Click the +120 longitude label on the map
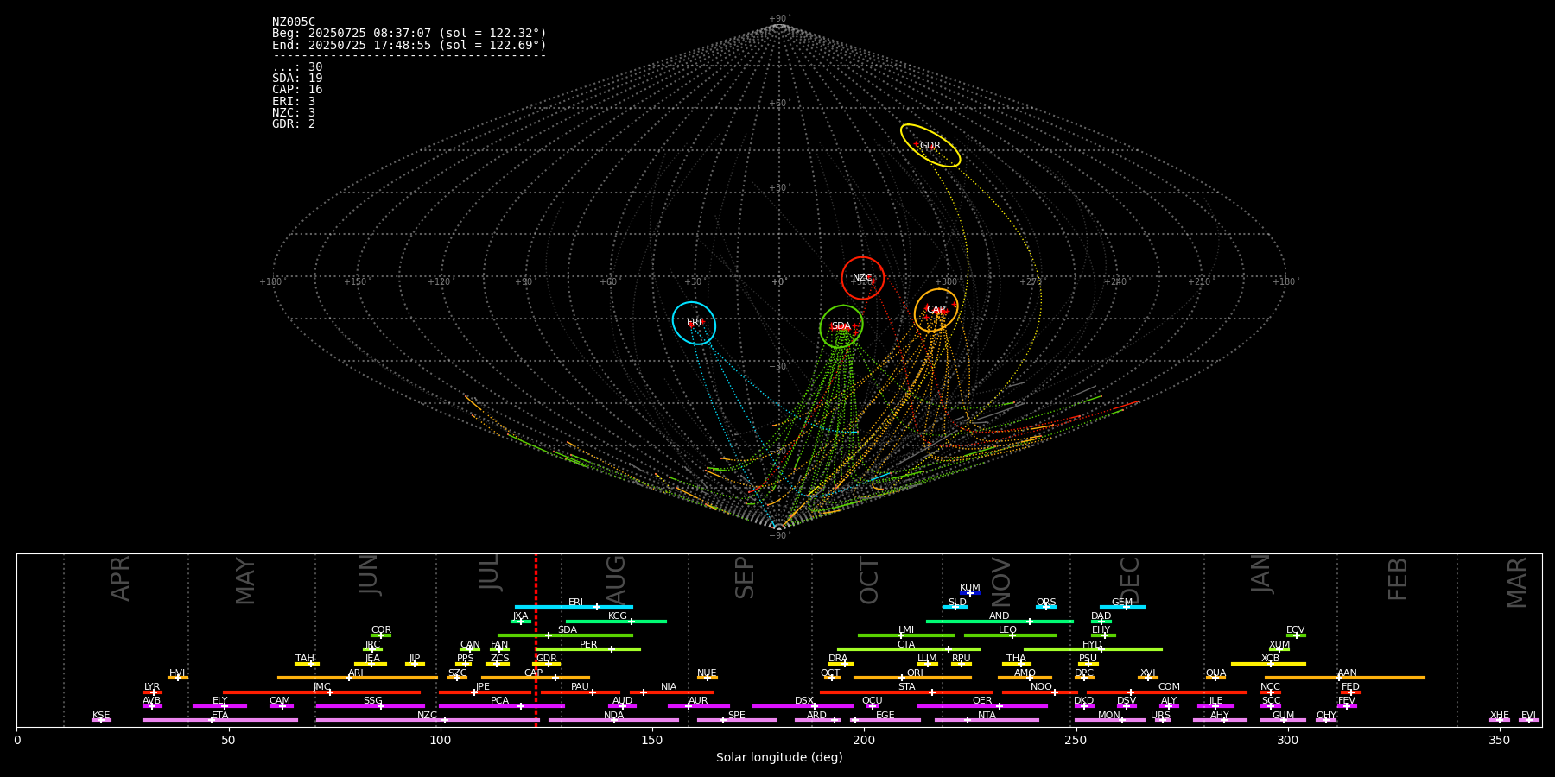 [x=439, y=282]
